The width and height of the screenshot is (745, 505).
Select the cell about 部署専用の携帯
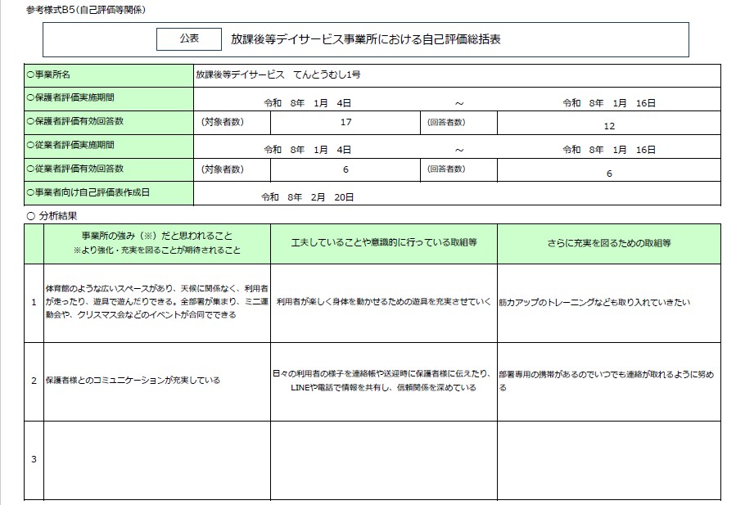pyautogui.click(x=609, y=381)
